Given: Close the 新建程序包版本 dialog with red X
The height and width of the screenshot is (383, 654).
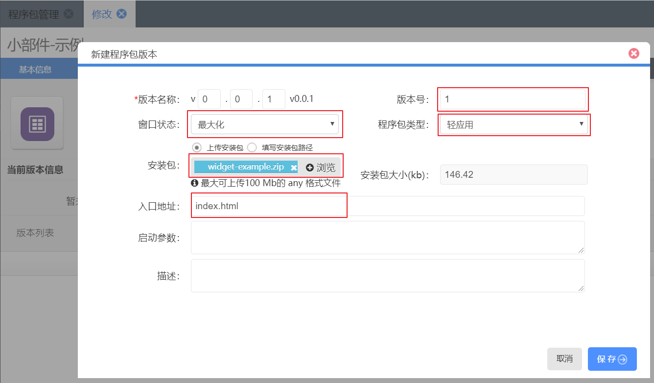Looking at the screenshot, I should [x=634, y=53].
